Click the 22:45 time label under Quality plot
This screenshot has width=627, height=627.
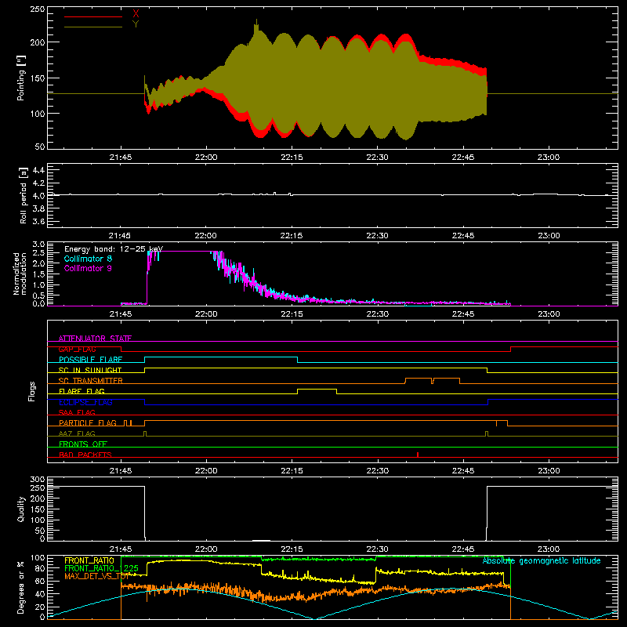tap(462, 549)
